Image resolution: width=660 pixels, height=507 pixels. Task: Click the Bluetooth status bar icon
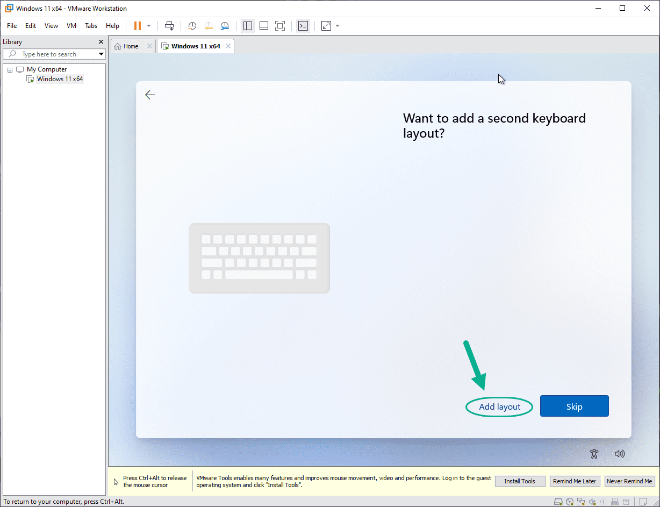tap(603, 502)
